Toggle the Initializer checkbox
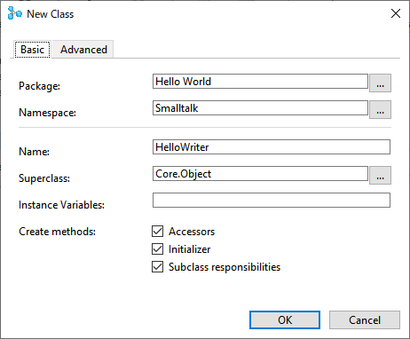Viewport: 410px width, 339px height. coord(157,249)
